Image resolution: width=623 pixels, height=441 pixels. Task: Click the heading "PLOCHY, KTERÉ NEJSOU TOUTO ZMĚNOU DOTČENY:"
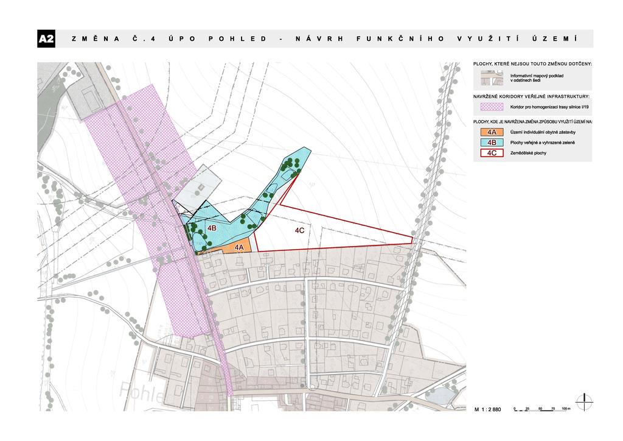(532, 63)
